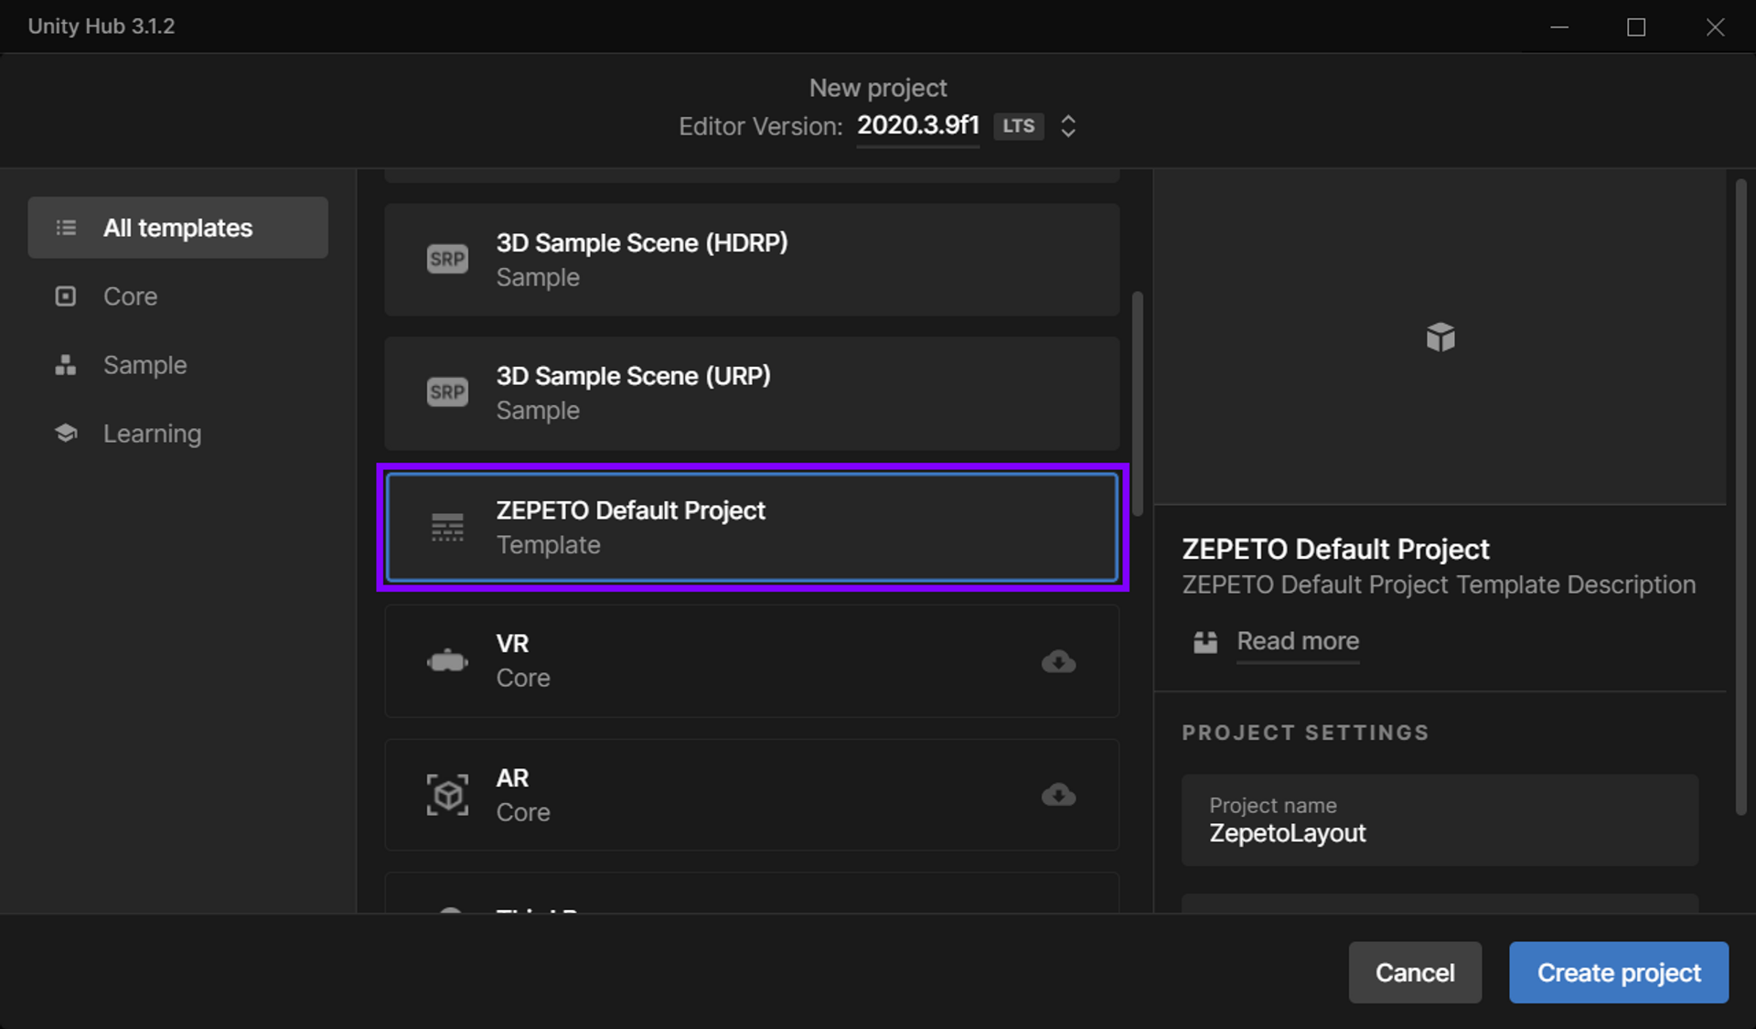Minimize the Unity Hub window
The width and height of the screenshot is (1756, 1029).
(x=1559, y=27)
